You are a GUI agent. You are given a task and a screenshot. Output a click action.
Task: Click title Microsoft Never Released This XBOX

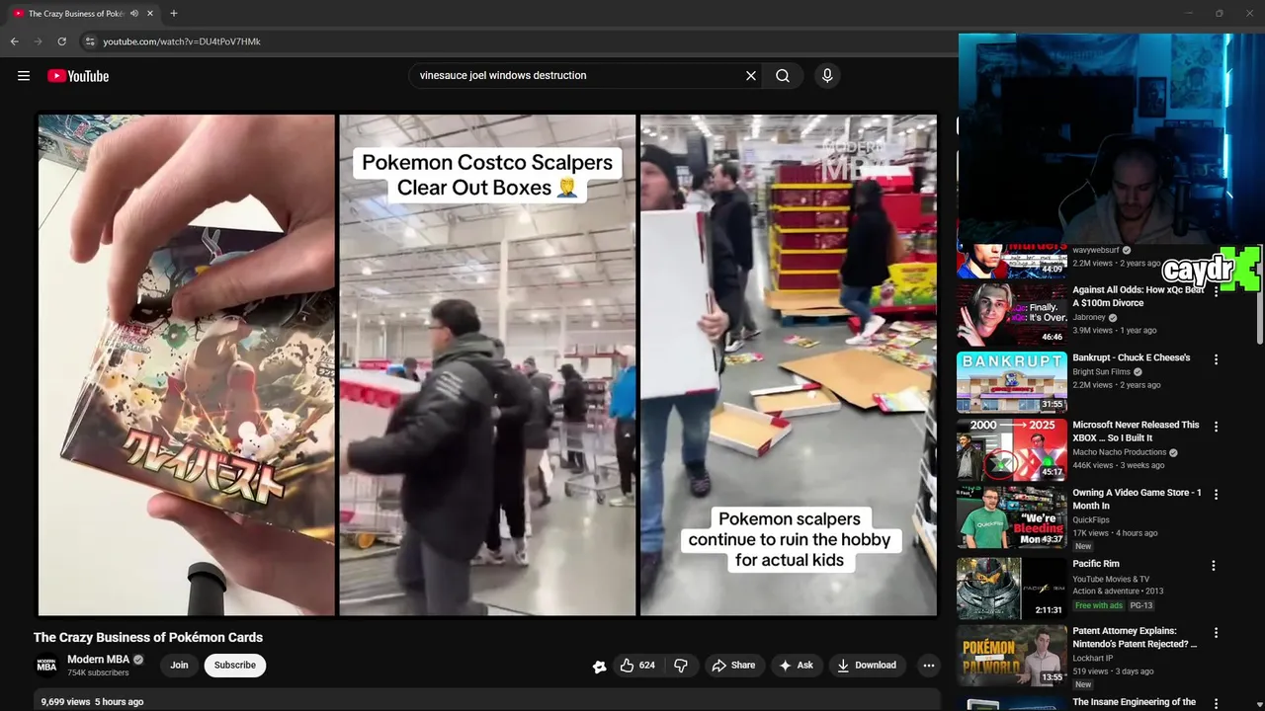[1137, 432]
